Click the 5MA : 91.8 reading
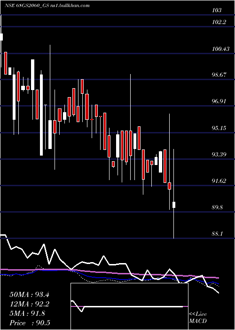 point(27,313)
